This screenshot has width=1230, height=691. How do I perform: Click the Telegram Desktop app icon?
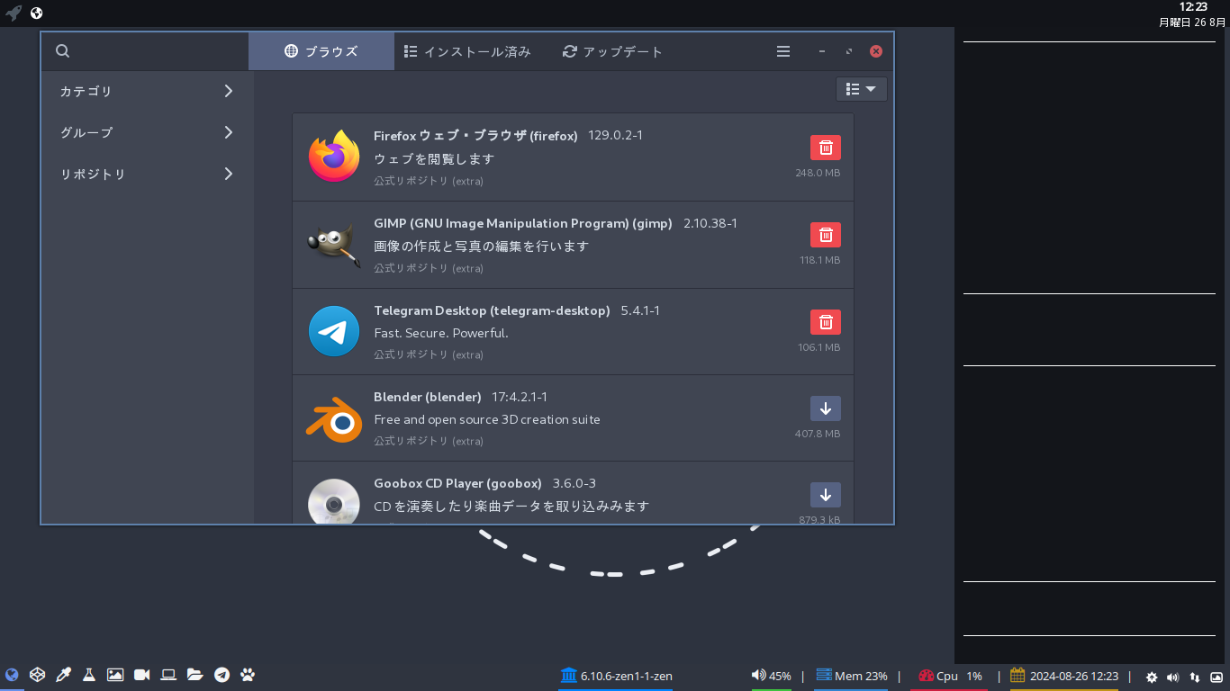(x=334, y=331)
